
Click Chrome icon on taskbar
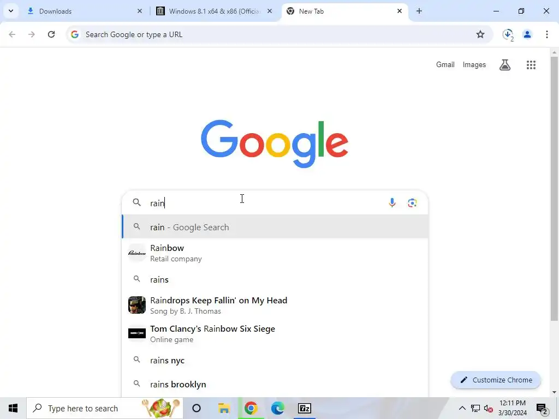tap(251, 408)
